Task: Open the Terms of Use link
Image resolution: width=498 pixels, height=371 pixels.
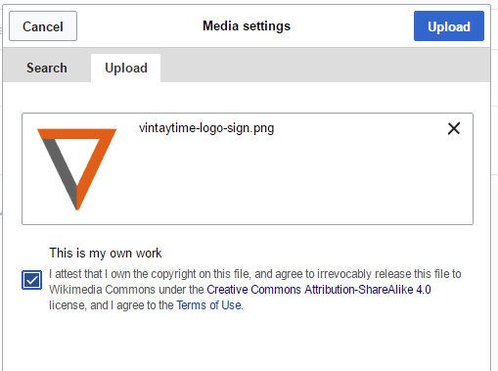Action: click(x=209, y=305)
